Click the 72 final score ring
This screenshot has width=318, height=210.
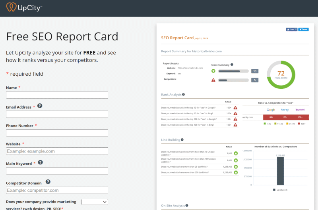pyautogui.click(x=281, y=75)
